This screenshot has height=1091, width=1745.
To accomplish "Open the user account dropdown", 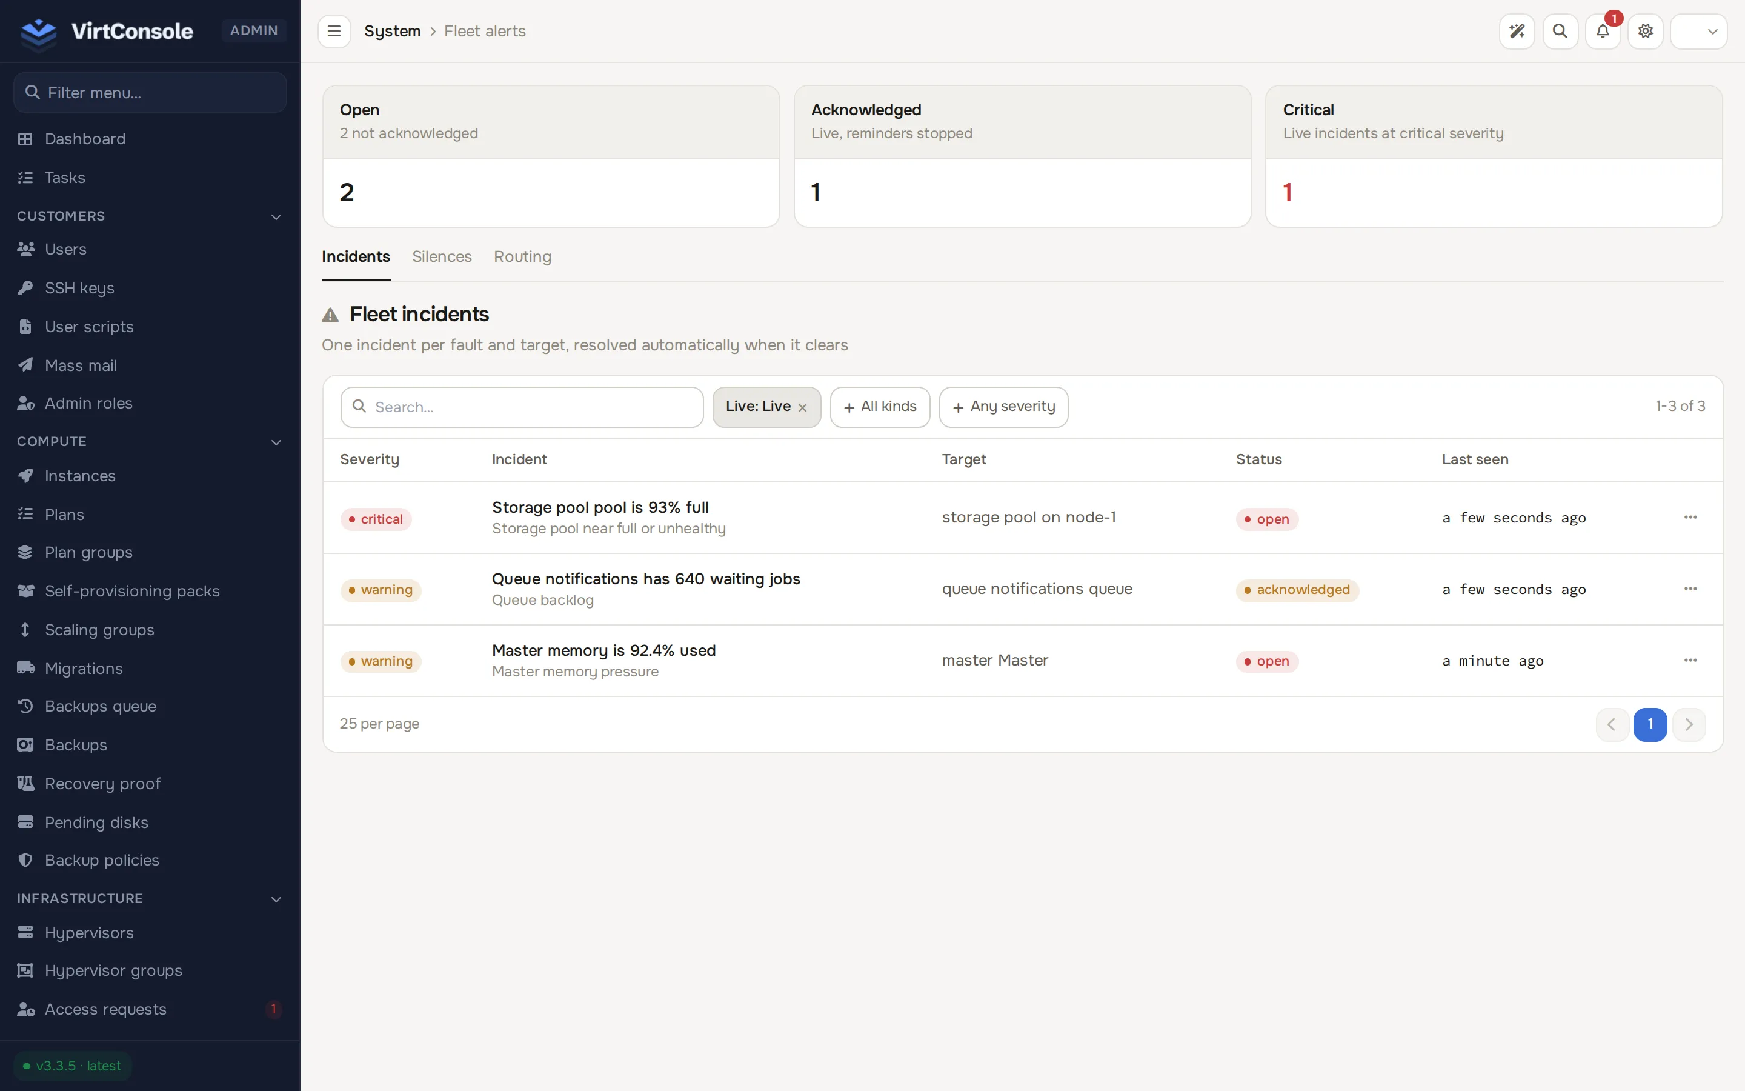I will tap(1698, 31).
